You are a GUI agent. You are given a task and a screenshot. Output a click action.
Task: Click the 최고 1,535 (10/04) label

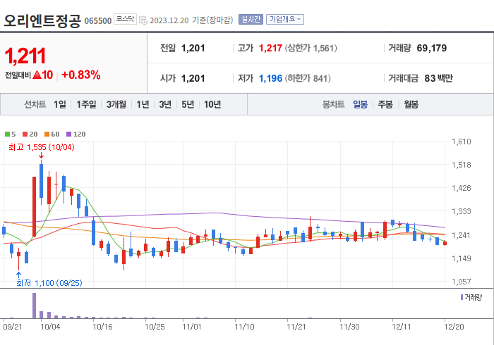click(41, 147)
